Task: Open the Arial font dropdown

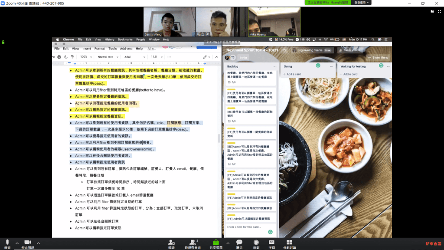Action: point(133,57)
